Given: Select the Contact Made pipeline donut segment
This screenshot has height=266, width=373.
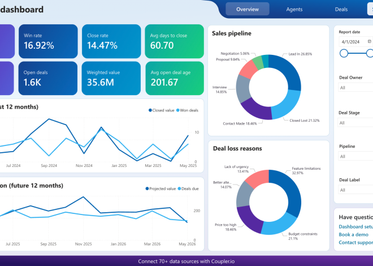Looking at the screenshot, I should [257, 110].
